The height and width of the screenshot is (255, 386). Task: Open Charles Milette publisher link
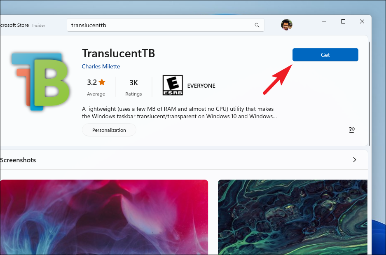(101, 66)
